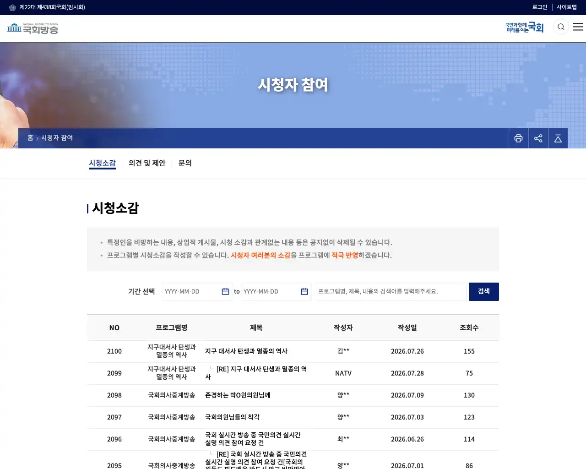Image resolution: width=586 pixels, height=469 pixels.
Task: Click row number 2097
Action: 114,417
